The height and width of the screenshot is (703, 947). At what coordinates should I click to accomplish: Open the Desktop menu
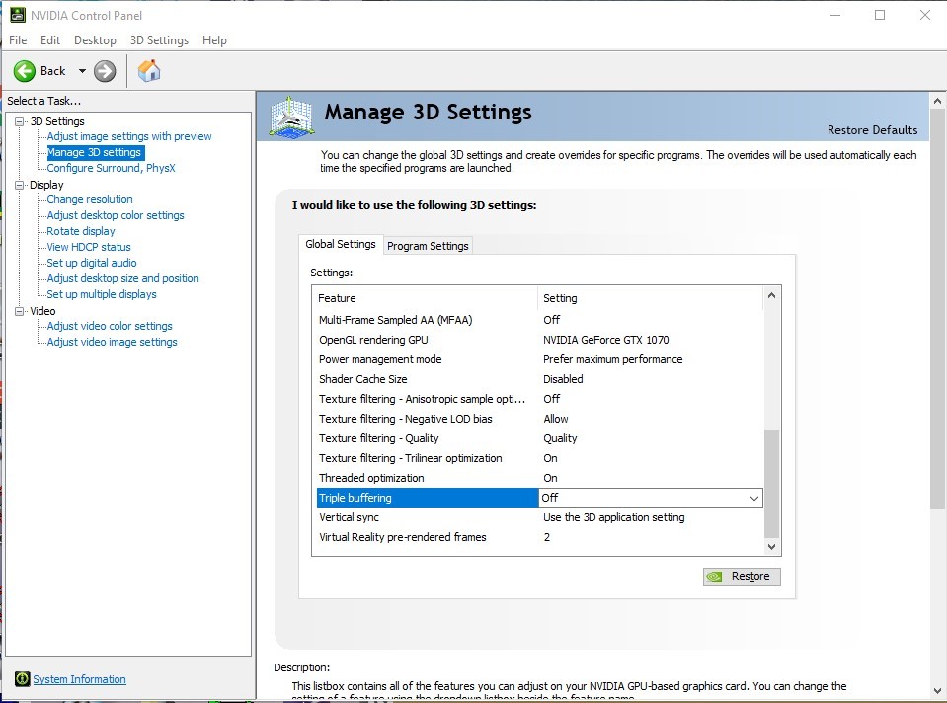pyautogui.click(x=95, y=40)
